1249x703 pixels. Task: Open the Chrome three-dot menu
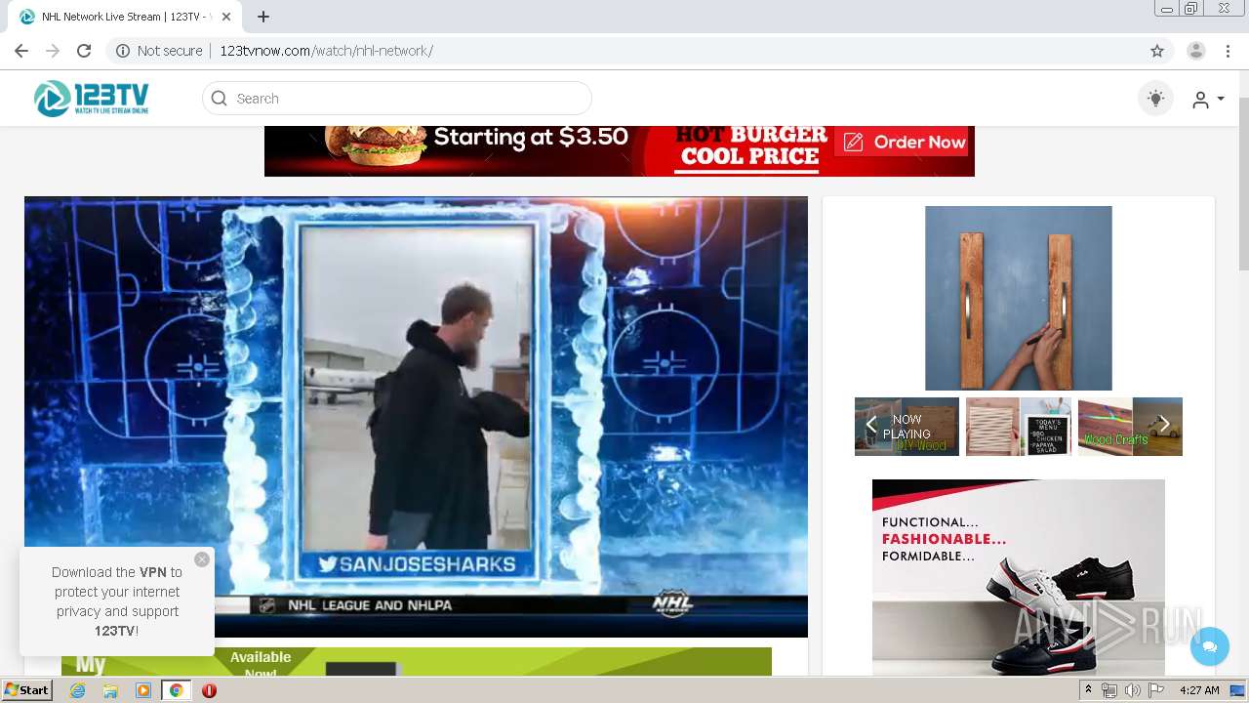click(1228, 51)
